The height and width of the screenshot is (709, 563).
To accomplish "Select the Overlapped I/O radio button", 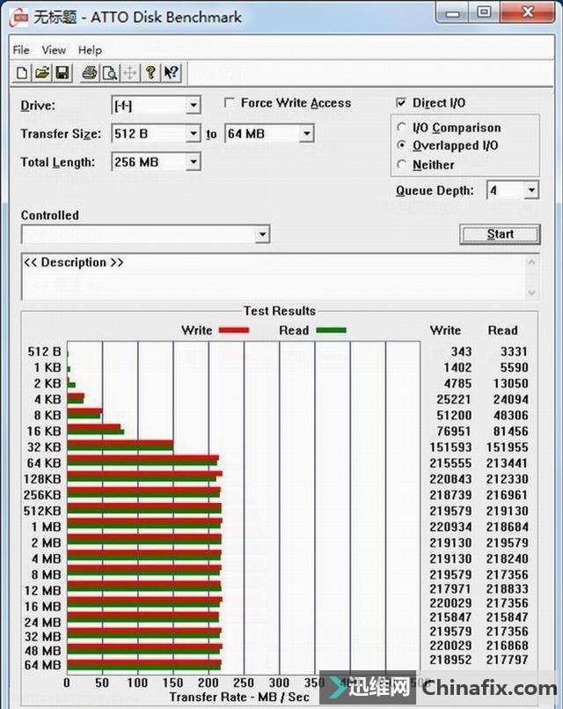I will coord(401,145).
